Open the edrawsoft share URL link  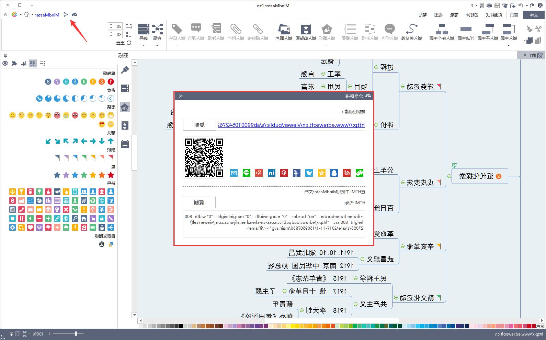(x=291, y=125)
